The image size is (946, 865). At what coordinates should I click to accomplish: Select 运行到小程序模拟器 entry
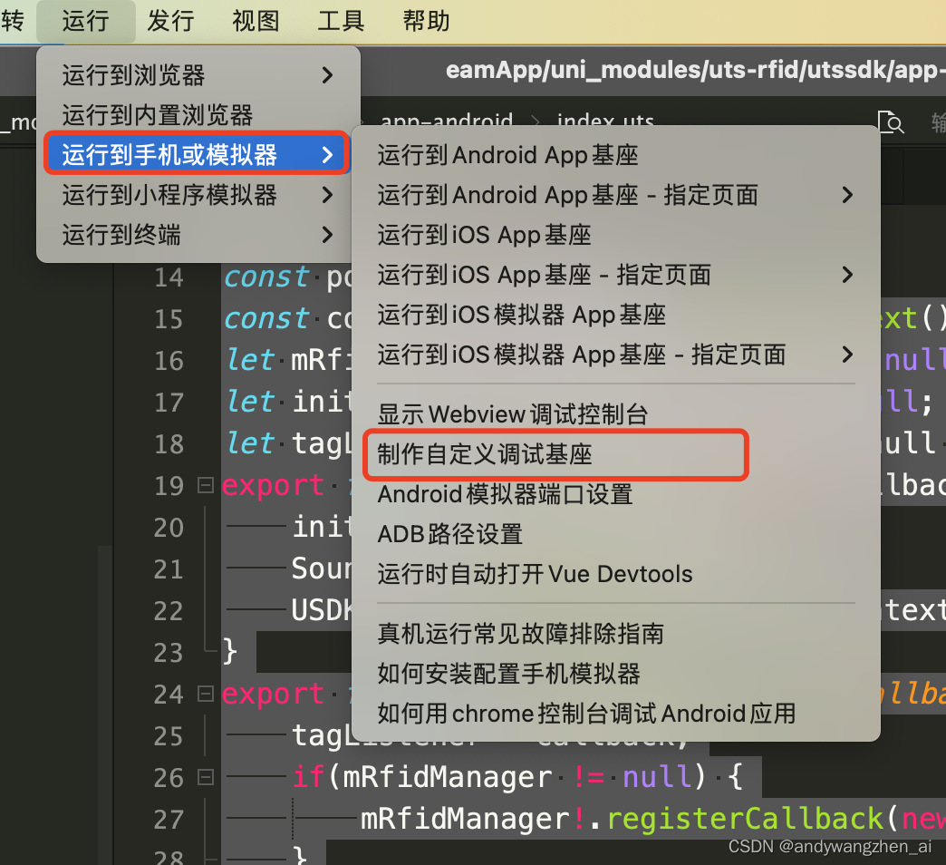tap(198, 195)
